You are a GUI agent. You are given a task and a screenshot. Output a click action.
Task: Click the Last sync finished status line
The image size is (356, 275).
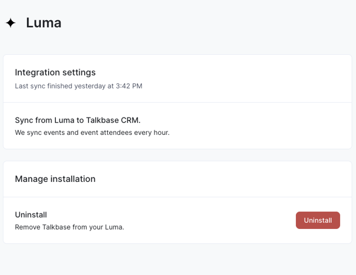[x=79, y=86]
